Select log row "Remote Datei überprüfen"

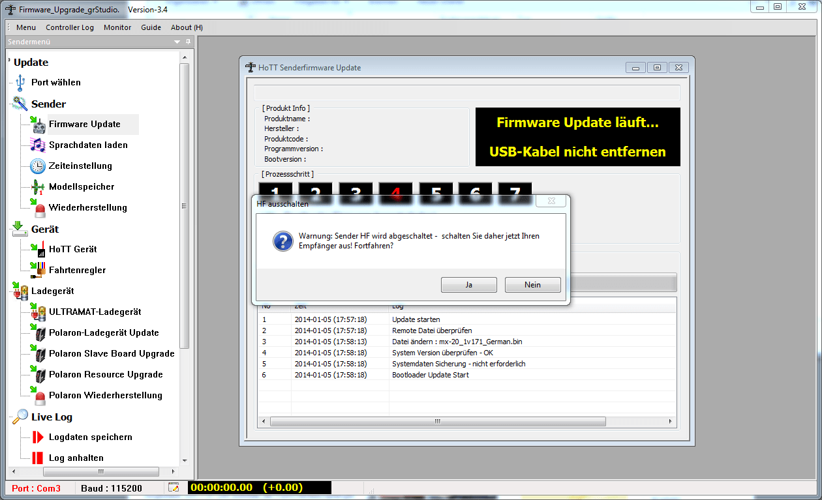pyautogui.click(x=467, y=331)
